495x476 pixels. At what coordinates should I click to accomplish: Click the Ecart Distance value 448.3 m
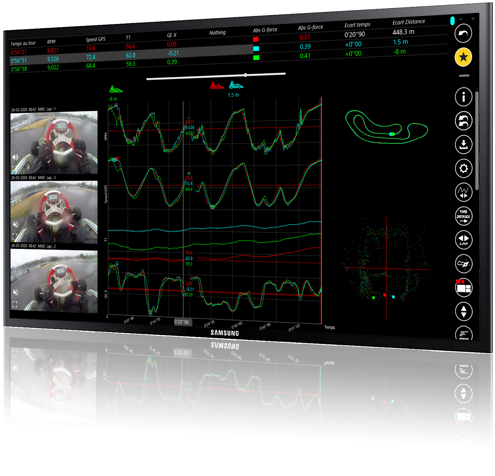(403, 32)
